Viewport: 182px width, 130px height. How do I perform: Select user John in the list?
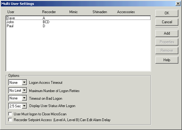tap(78, 22)
